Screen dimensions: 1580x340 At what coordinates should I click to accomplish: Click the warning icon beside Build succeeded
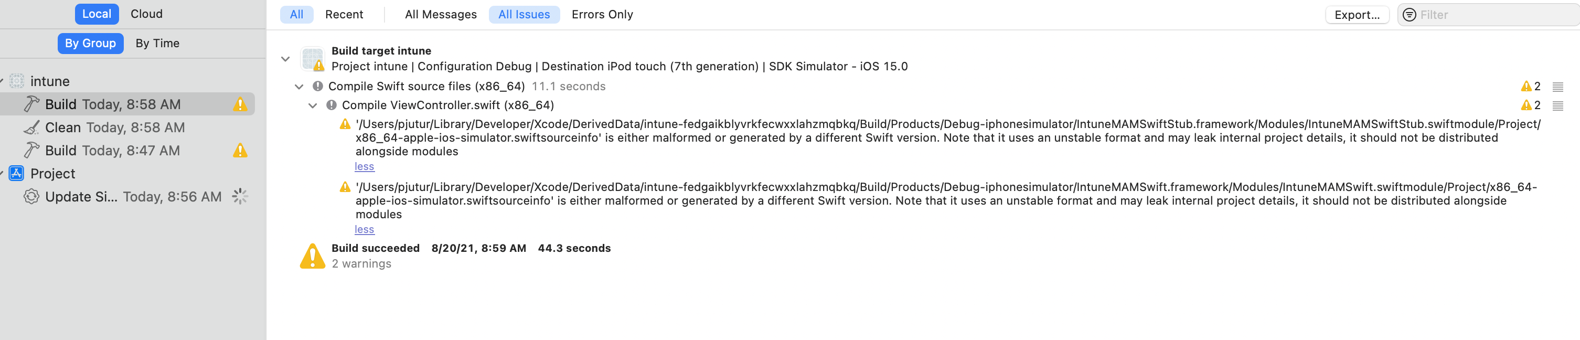click(312, 256)
